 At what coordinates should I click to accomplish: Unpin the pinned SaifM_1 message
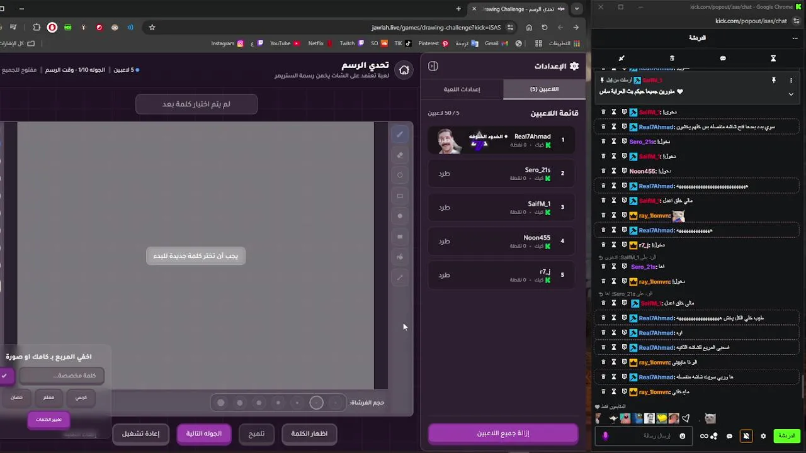774,81
